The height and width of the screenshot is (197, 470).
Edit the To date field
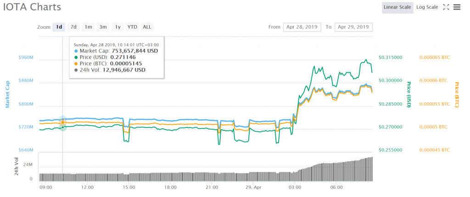pyautogui.click(x=353, y=27)
